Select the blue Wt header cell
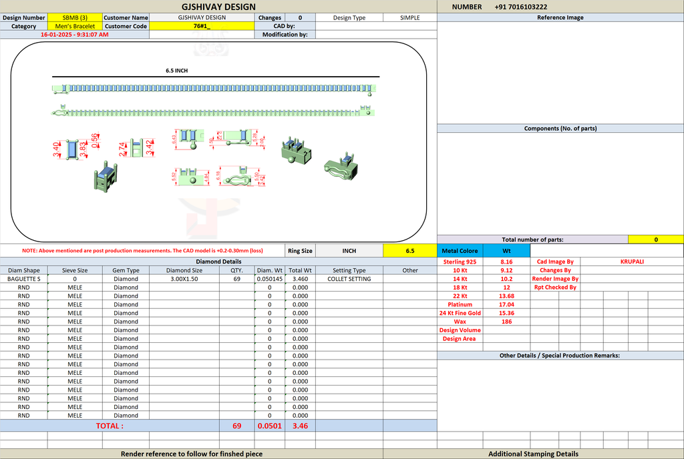Image resolution: width=684 pixels, height=459 pixels. click(506, 251)
